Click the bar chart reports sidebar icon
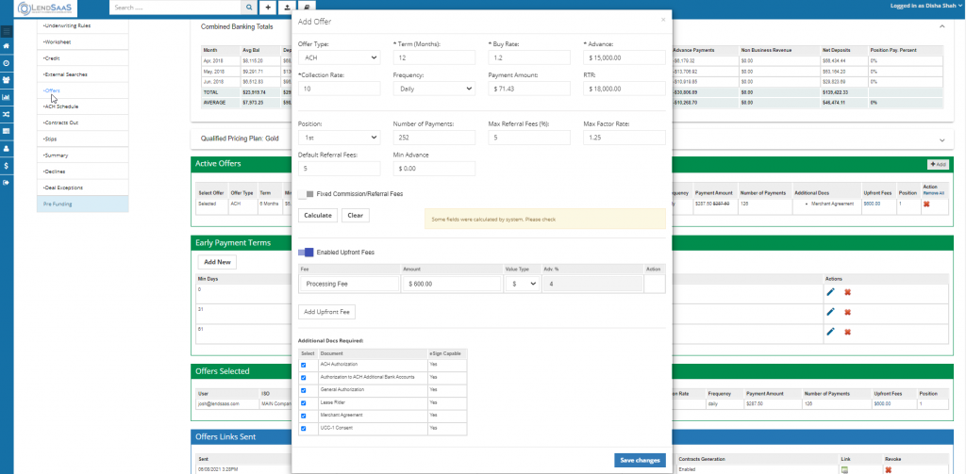966x474 pixels. point(7,96)
